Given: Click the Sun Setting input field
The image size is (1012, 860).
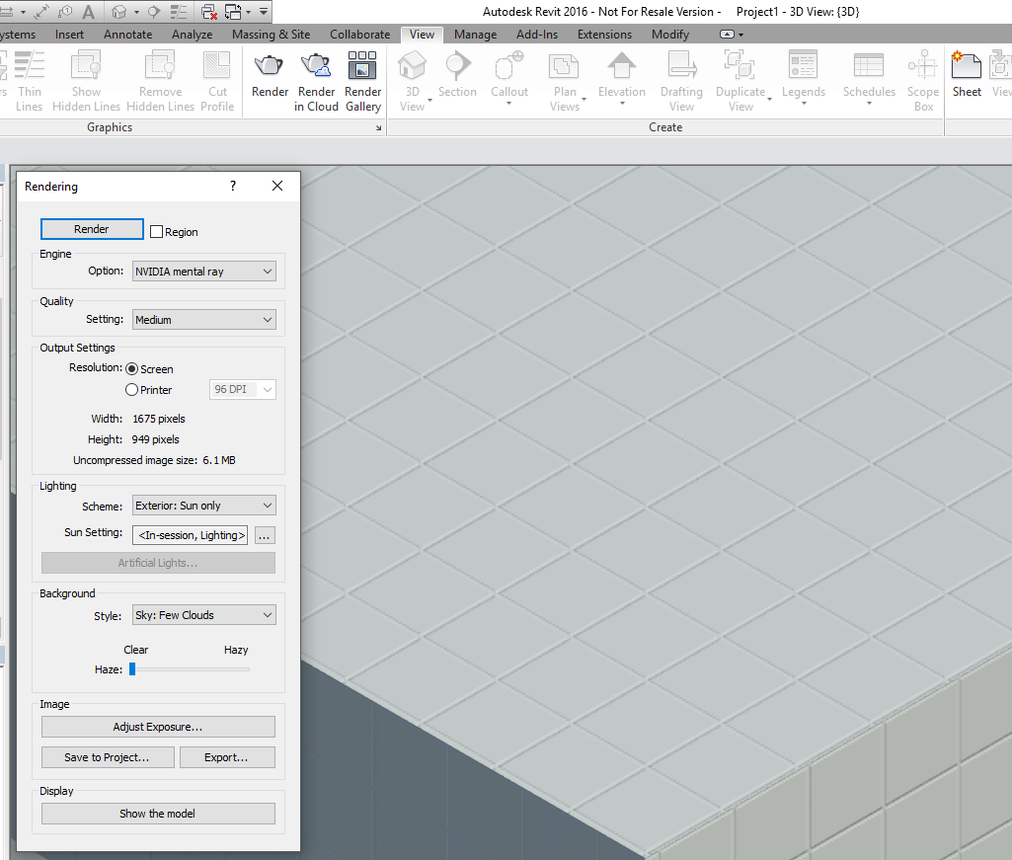Looking at the screenshot, I should (x=191, y=535).
